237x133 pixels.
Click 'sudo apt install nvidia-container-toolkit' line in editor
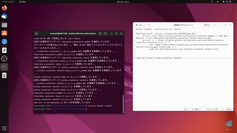pyautogui.click(x=159, y=58)
